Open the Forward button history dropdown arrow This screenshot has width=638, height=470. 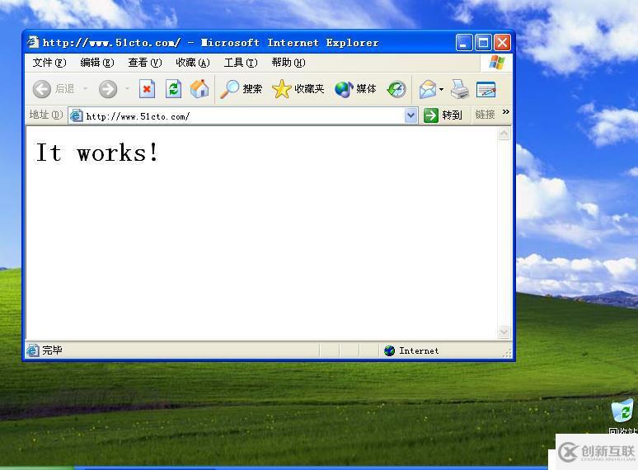tap(128, 88)
